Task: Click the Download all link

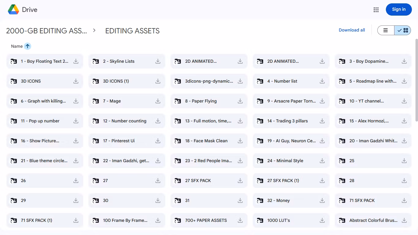Action: (352, 30)
